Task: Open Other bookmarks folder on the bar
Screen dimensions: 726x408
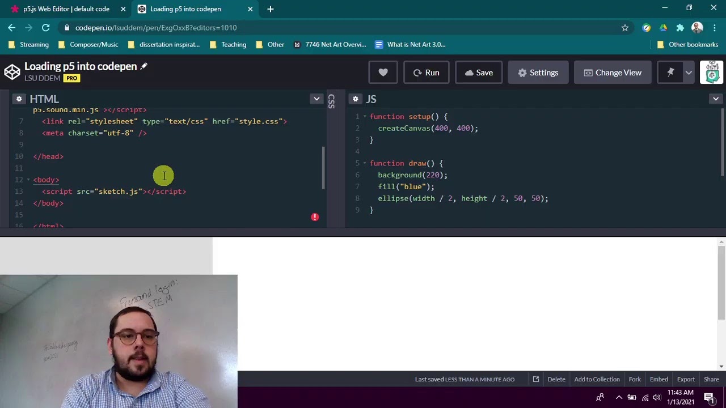Action: pos(270,44)
